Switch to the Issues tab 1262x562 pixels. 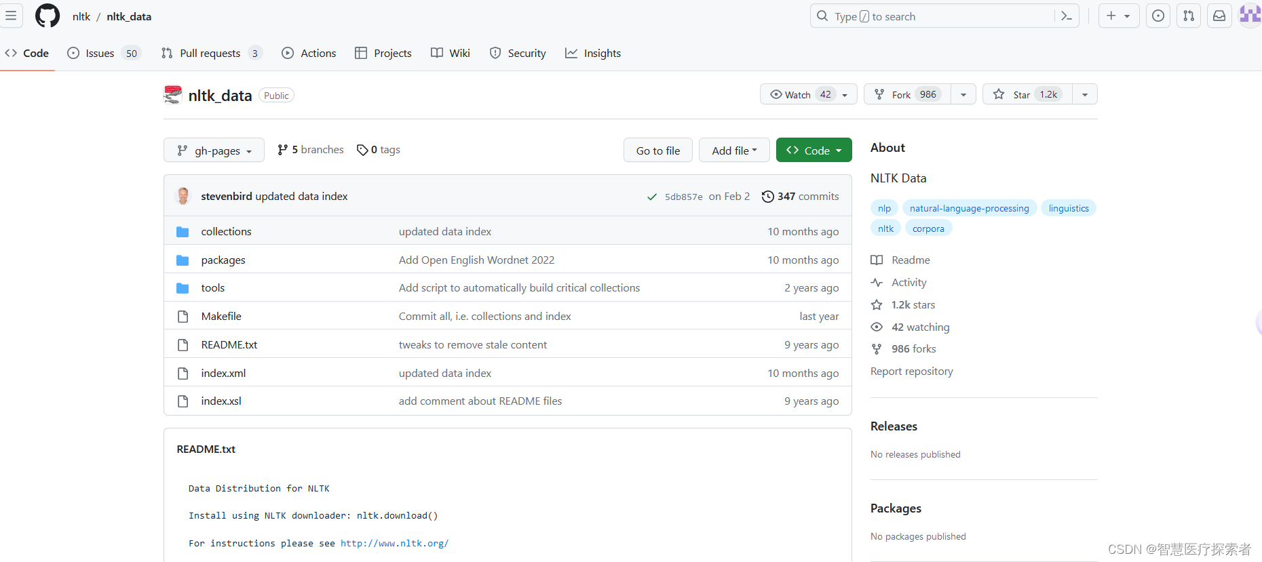(104, 53)
